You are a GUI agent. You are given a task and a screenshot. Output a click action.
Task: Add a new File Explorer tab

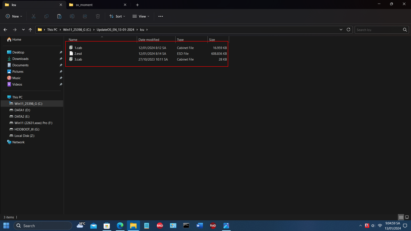[x=137, y=5]
